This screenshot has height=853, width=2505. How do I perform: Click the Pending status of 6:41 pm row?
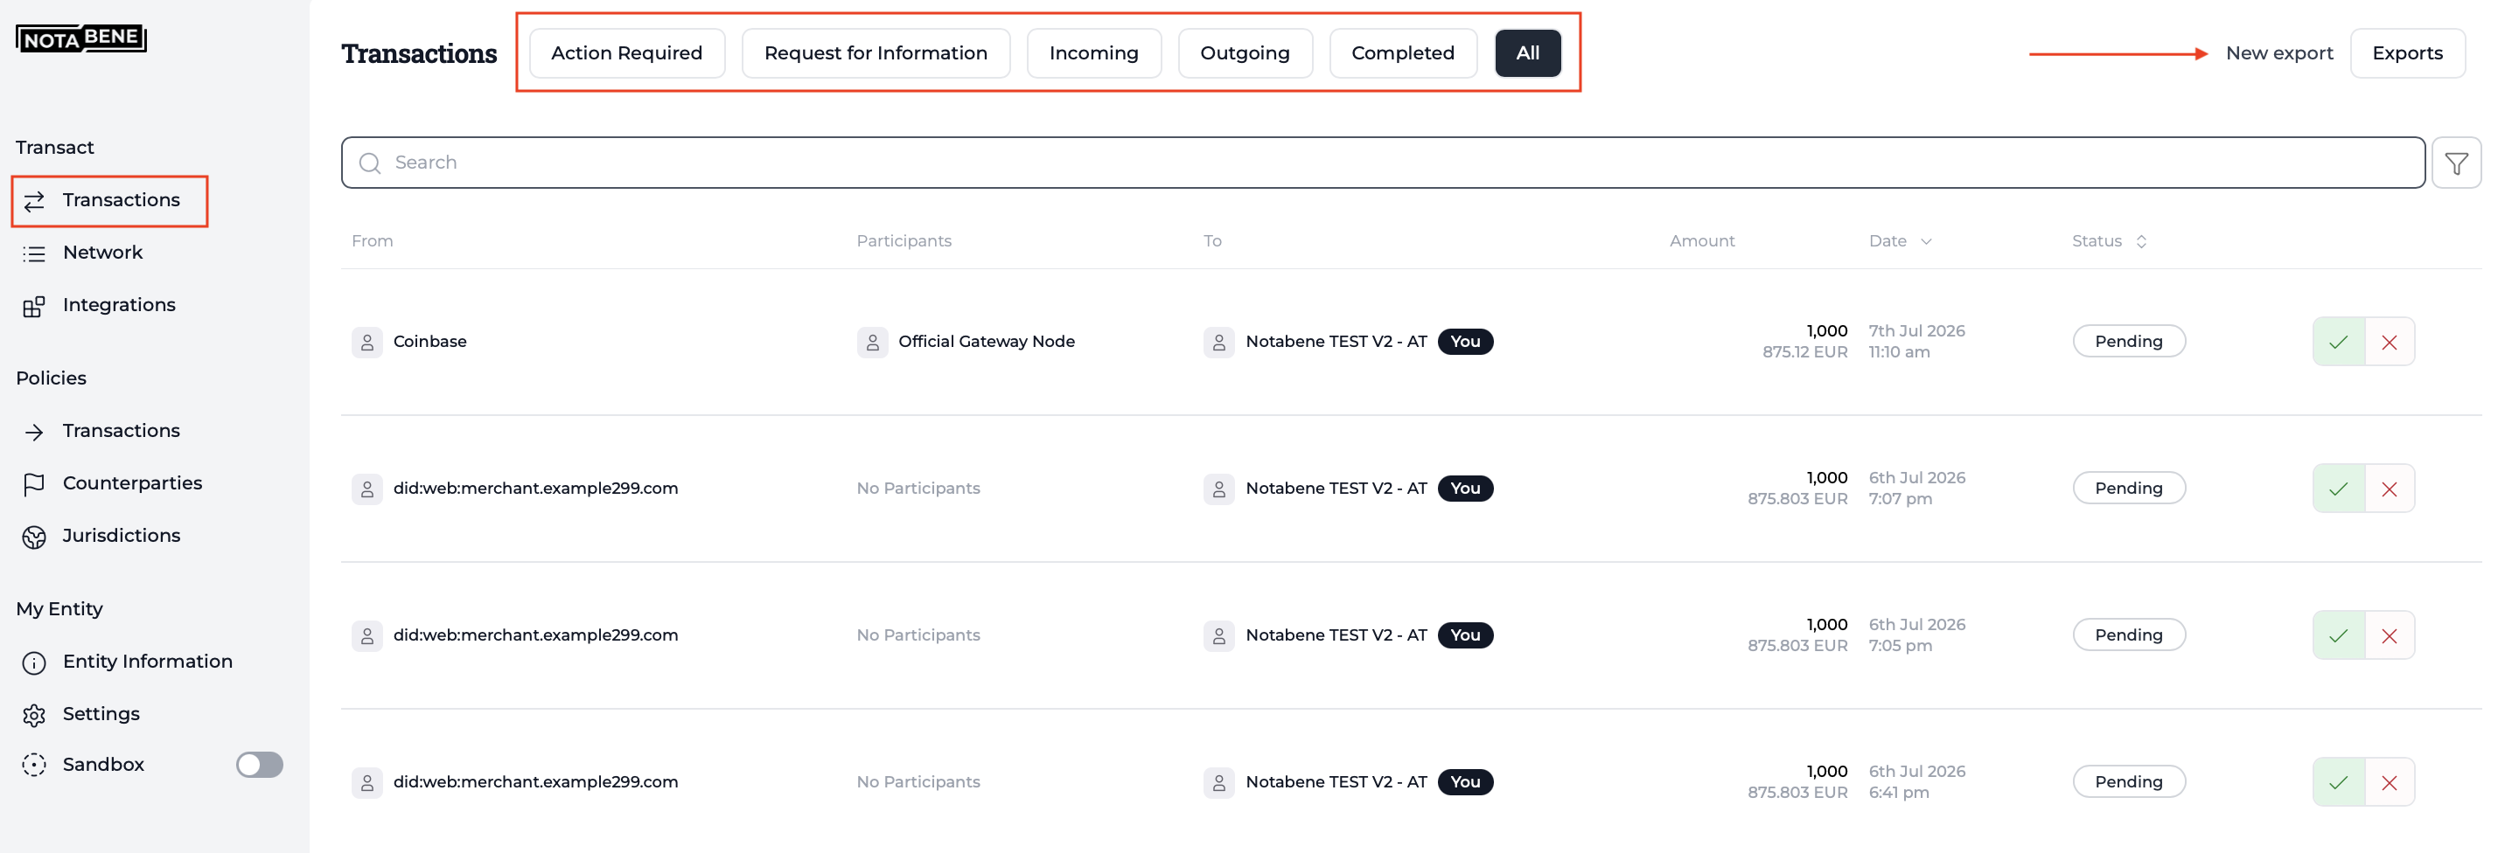click(x=2129, y=782)
